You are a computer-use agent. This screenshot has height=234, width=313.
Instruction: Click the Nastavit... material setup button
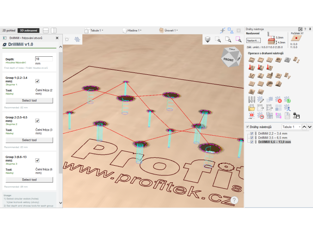pyautogui.click(x=253, y=41)
